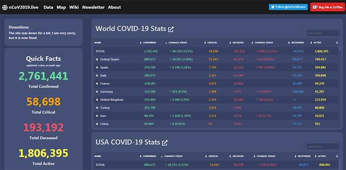Favorite Italy using its star icon
Viewport: 346px width, 170px height.
(x=97, y=76)
